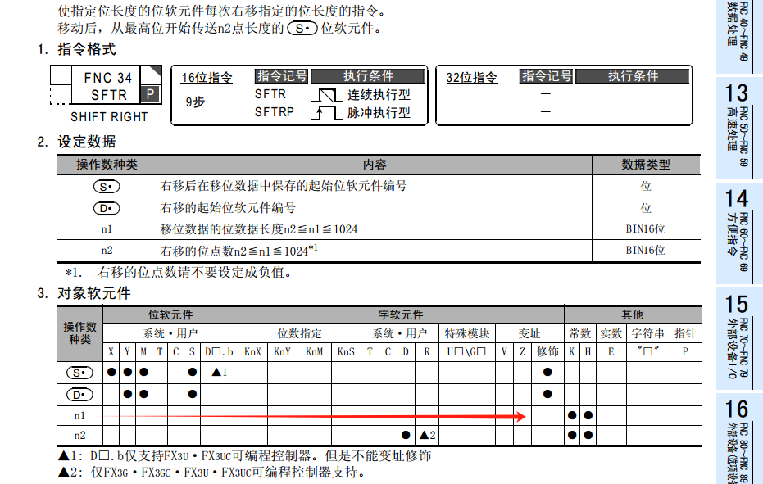Click the pulse execution rising-edge symbol

tap(327, 113)
